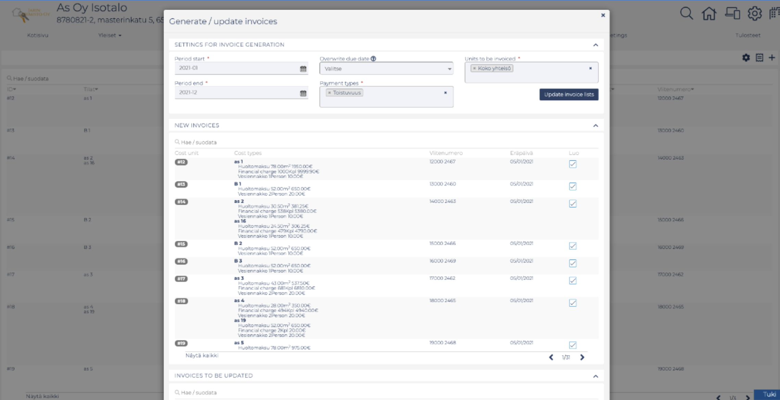
Task: Uncheck Luo checkbox for invoice #14
Action: 573,204
